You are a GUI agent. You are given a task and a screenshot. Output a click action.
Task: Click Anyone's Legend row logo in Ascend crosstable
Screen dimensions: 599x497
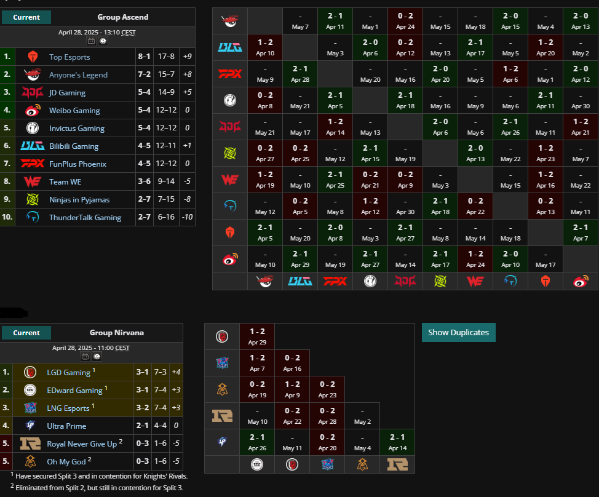[x=230, y=21]
